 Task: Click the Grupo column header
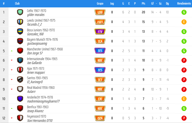pos(100,3)
